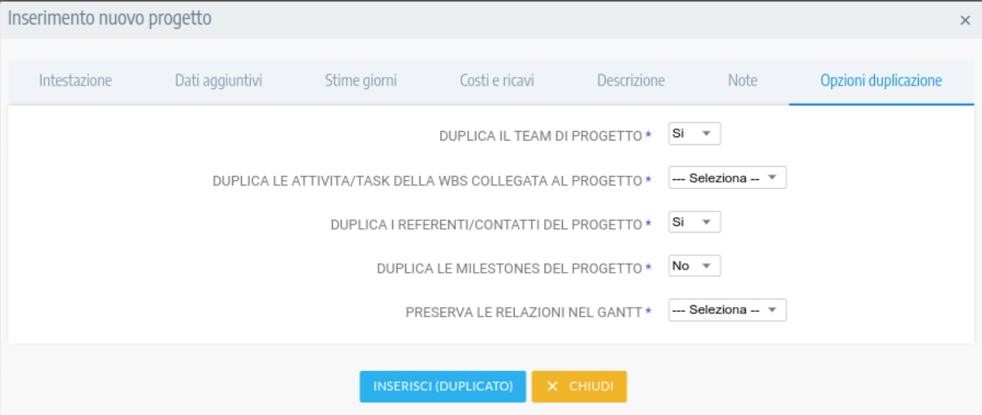Viewport: 982px width, 415px height.
Task: Go to the Note tab
Action: [x=742, y=80]
